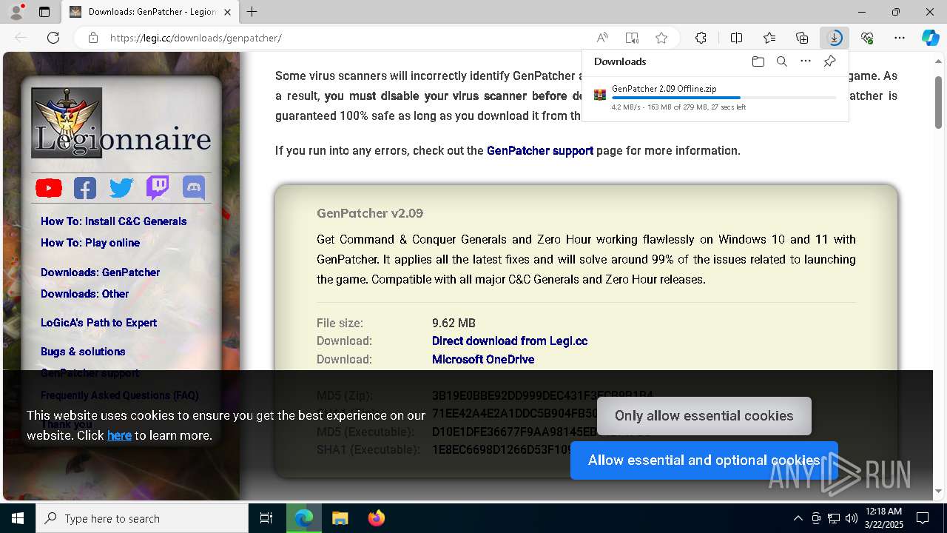Open Tab actions menu icon
The height and width of the screenshot is (533, 947).
(x=44, y=12)
